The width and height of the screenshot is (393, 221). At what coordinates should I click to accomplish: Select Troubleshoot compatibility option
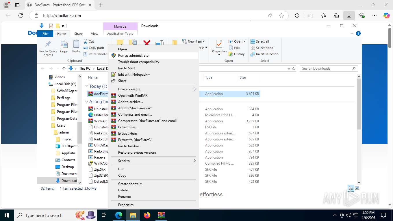153,62
